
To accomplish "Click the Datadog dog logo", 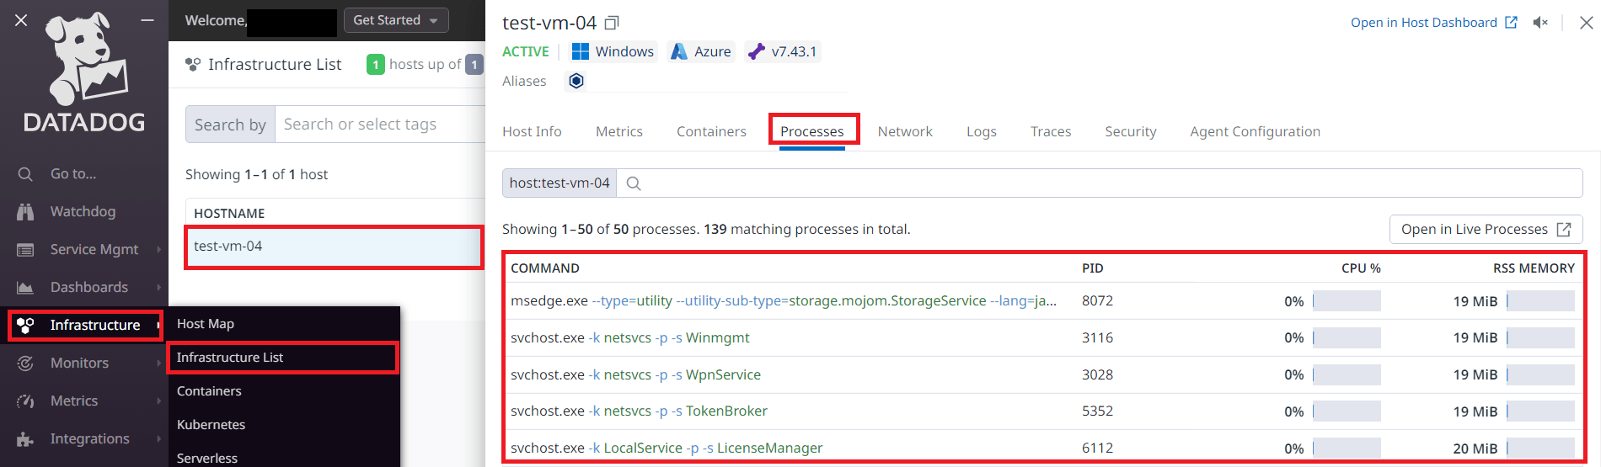I will [85, 58].
